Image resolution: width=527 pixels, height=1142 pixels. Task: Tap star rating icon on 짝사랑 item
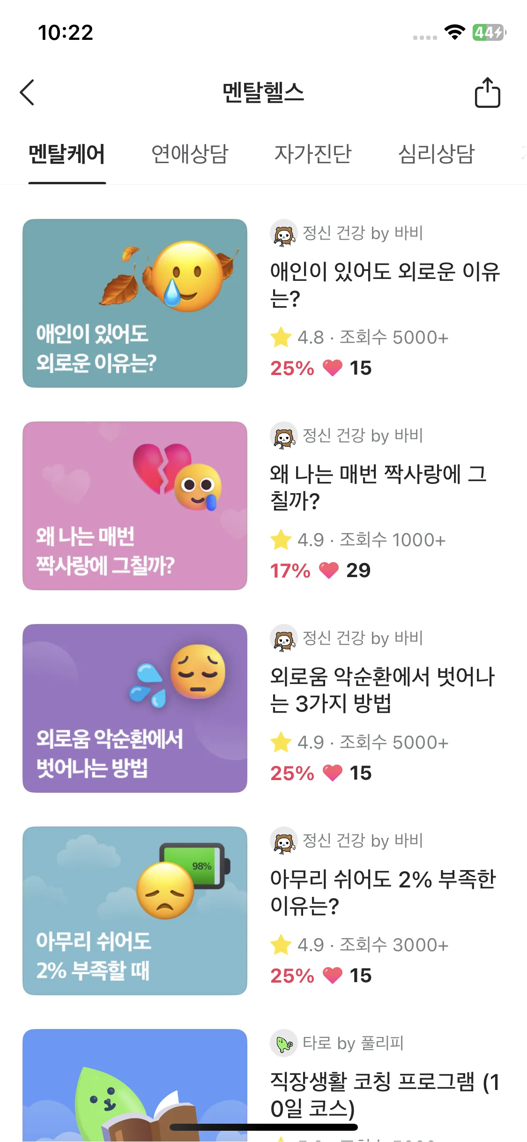pos(281,540)
